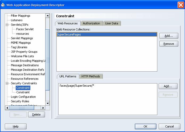Image resolution: width=185 pixels, height=132 pixels.
Task: Click the disabled URL pattern Remove button
Action: coord(168,95)
